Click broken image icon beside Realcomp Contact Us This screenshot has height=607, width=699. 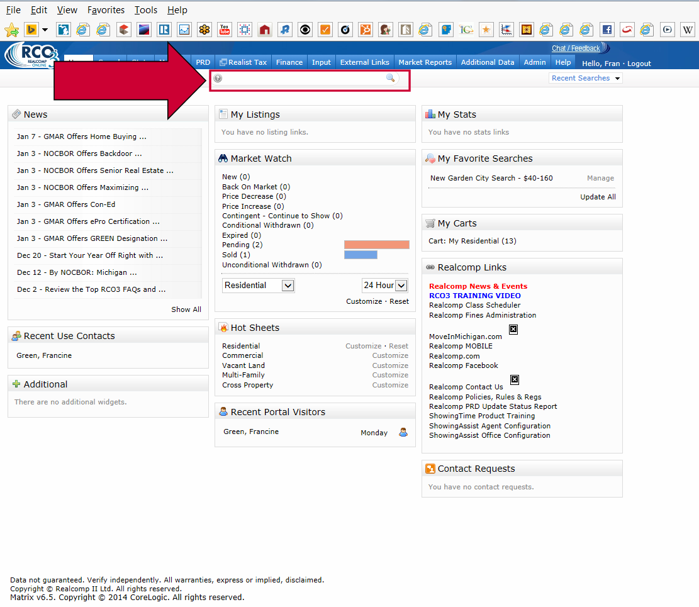[515, 380]
